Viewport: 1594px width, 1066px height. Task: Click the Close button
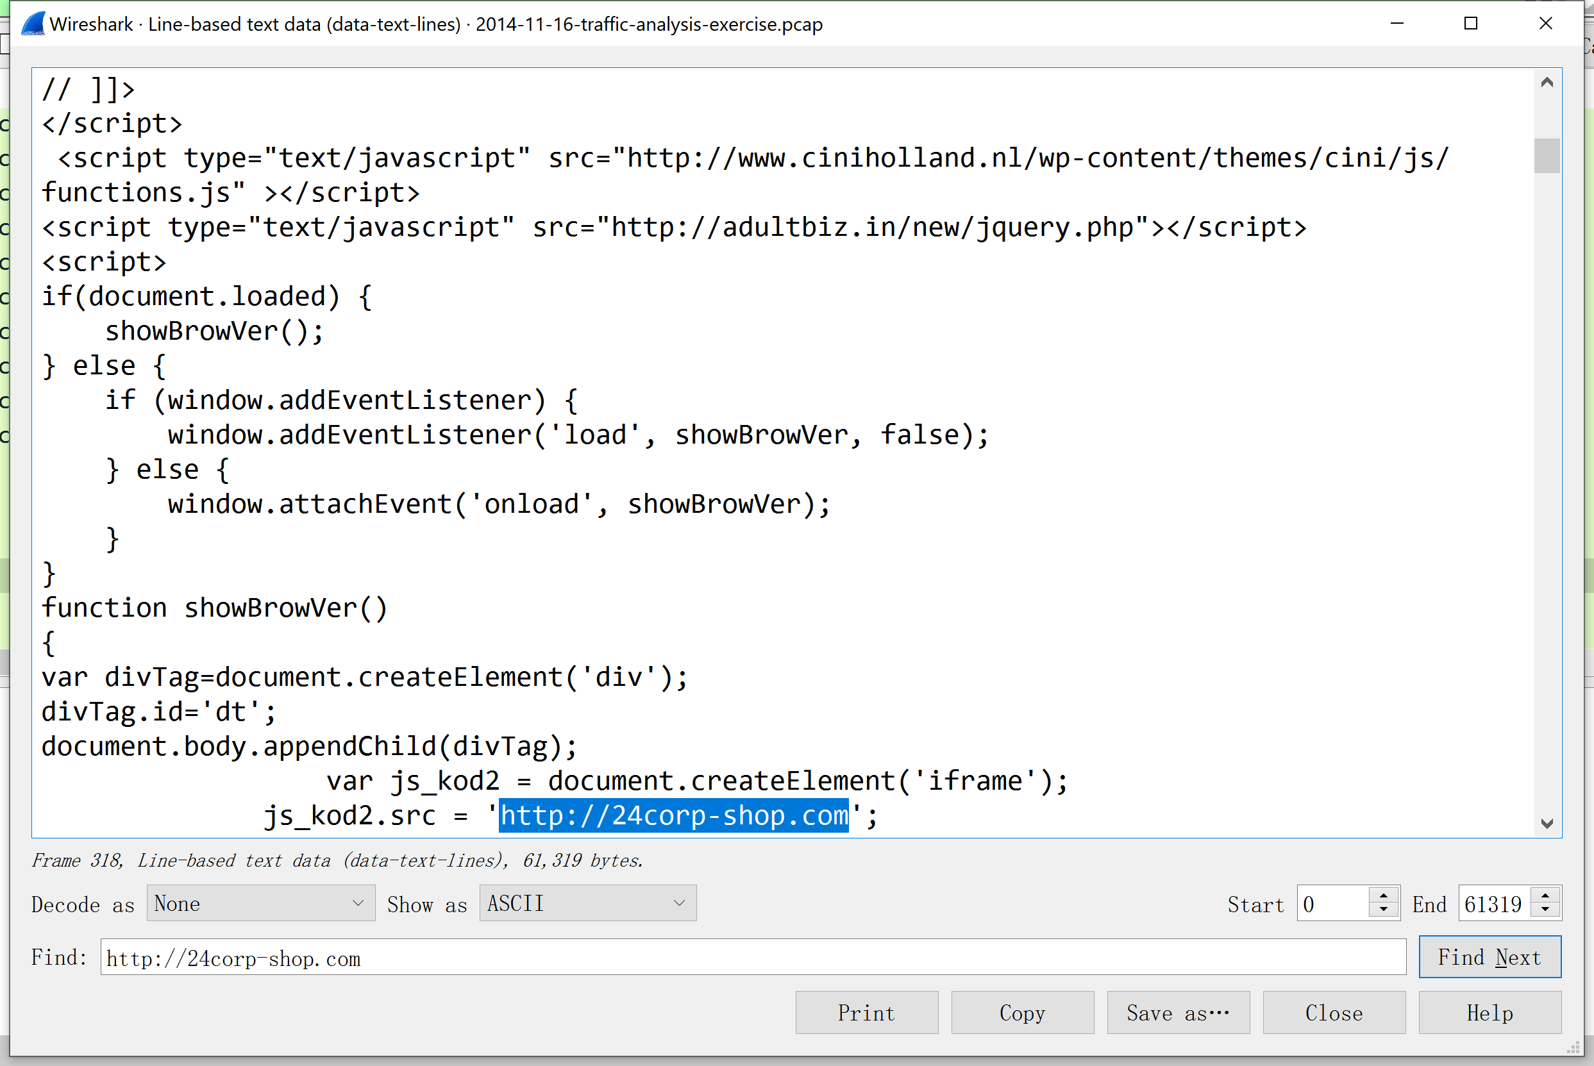pos(1334,1012)
